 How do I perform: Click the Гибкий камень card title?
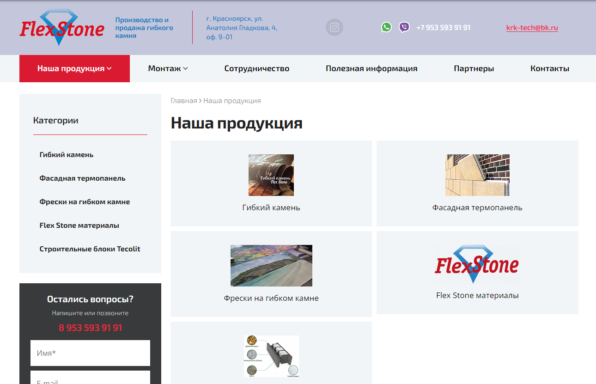pos(271,207)
